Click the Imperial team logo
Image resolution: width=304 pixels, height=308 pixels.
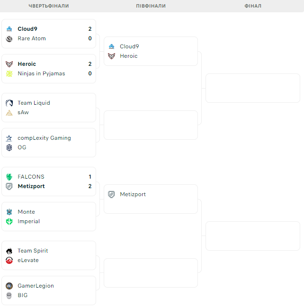click(x=9, y=221)
